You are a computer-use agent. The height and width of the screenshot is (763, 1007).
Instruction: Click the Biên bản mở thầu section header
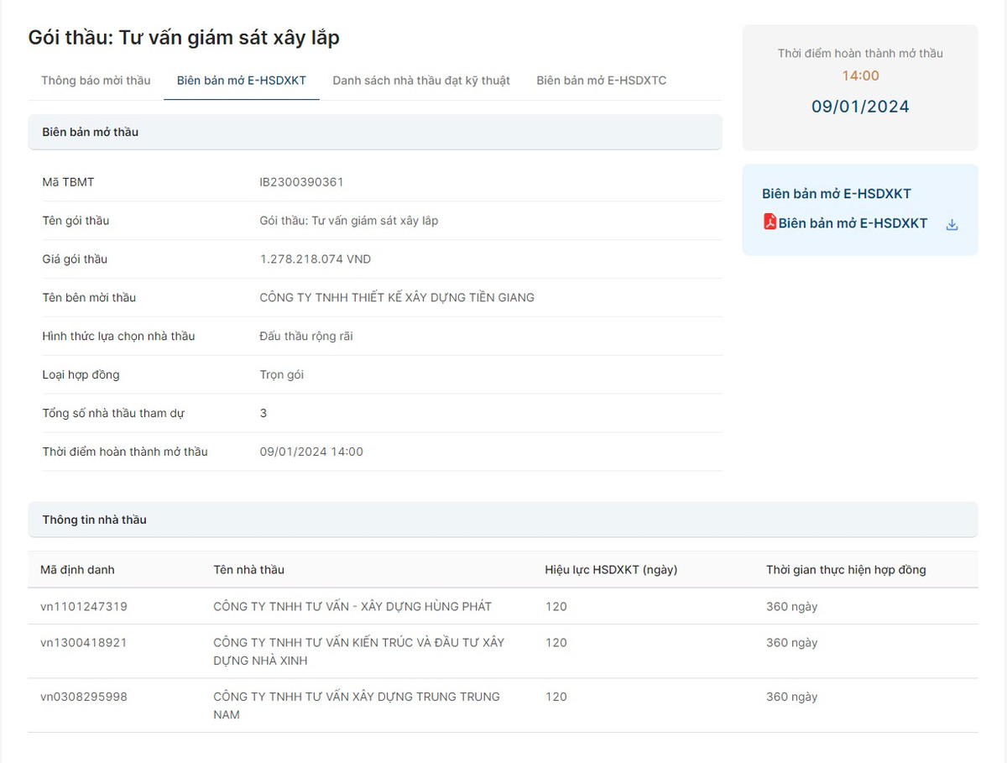91,132
